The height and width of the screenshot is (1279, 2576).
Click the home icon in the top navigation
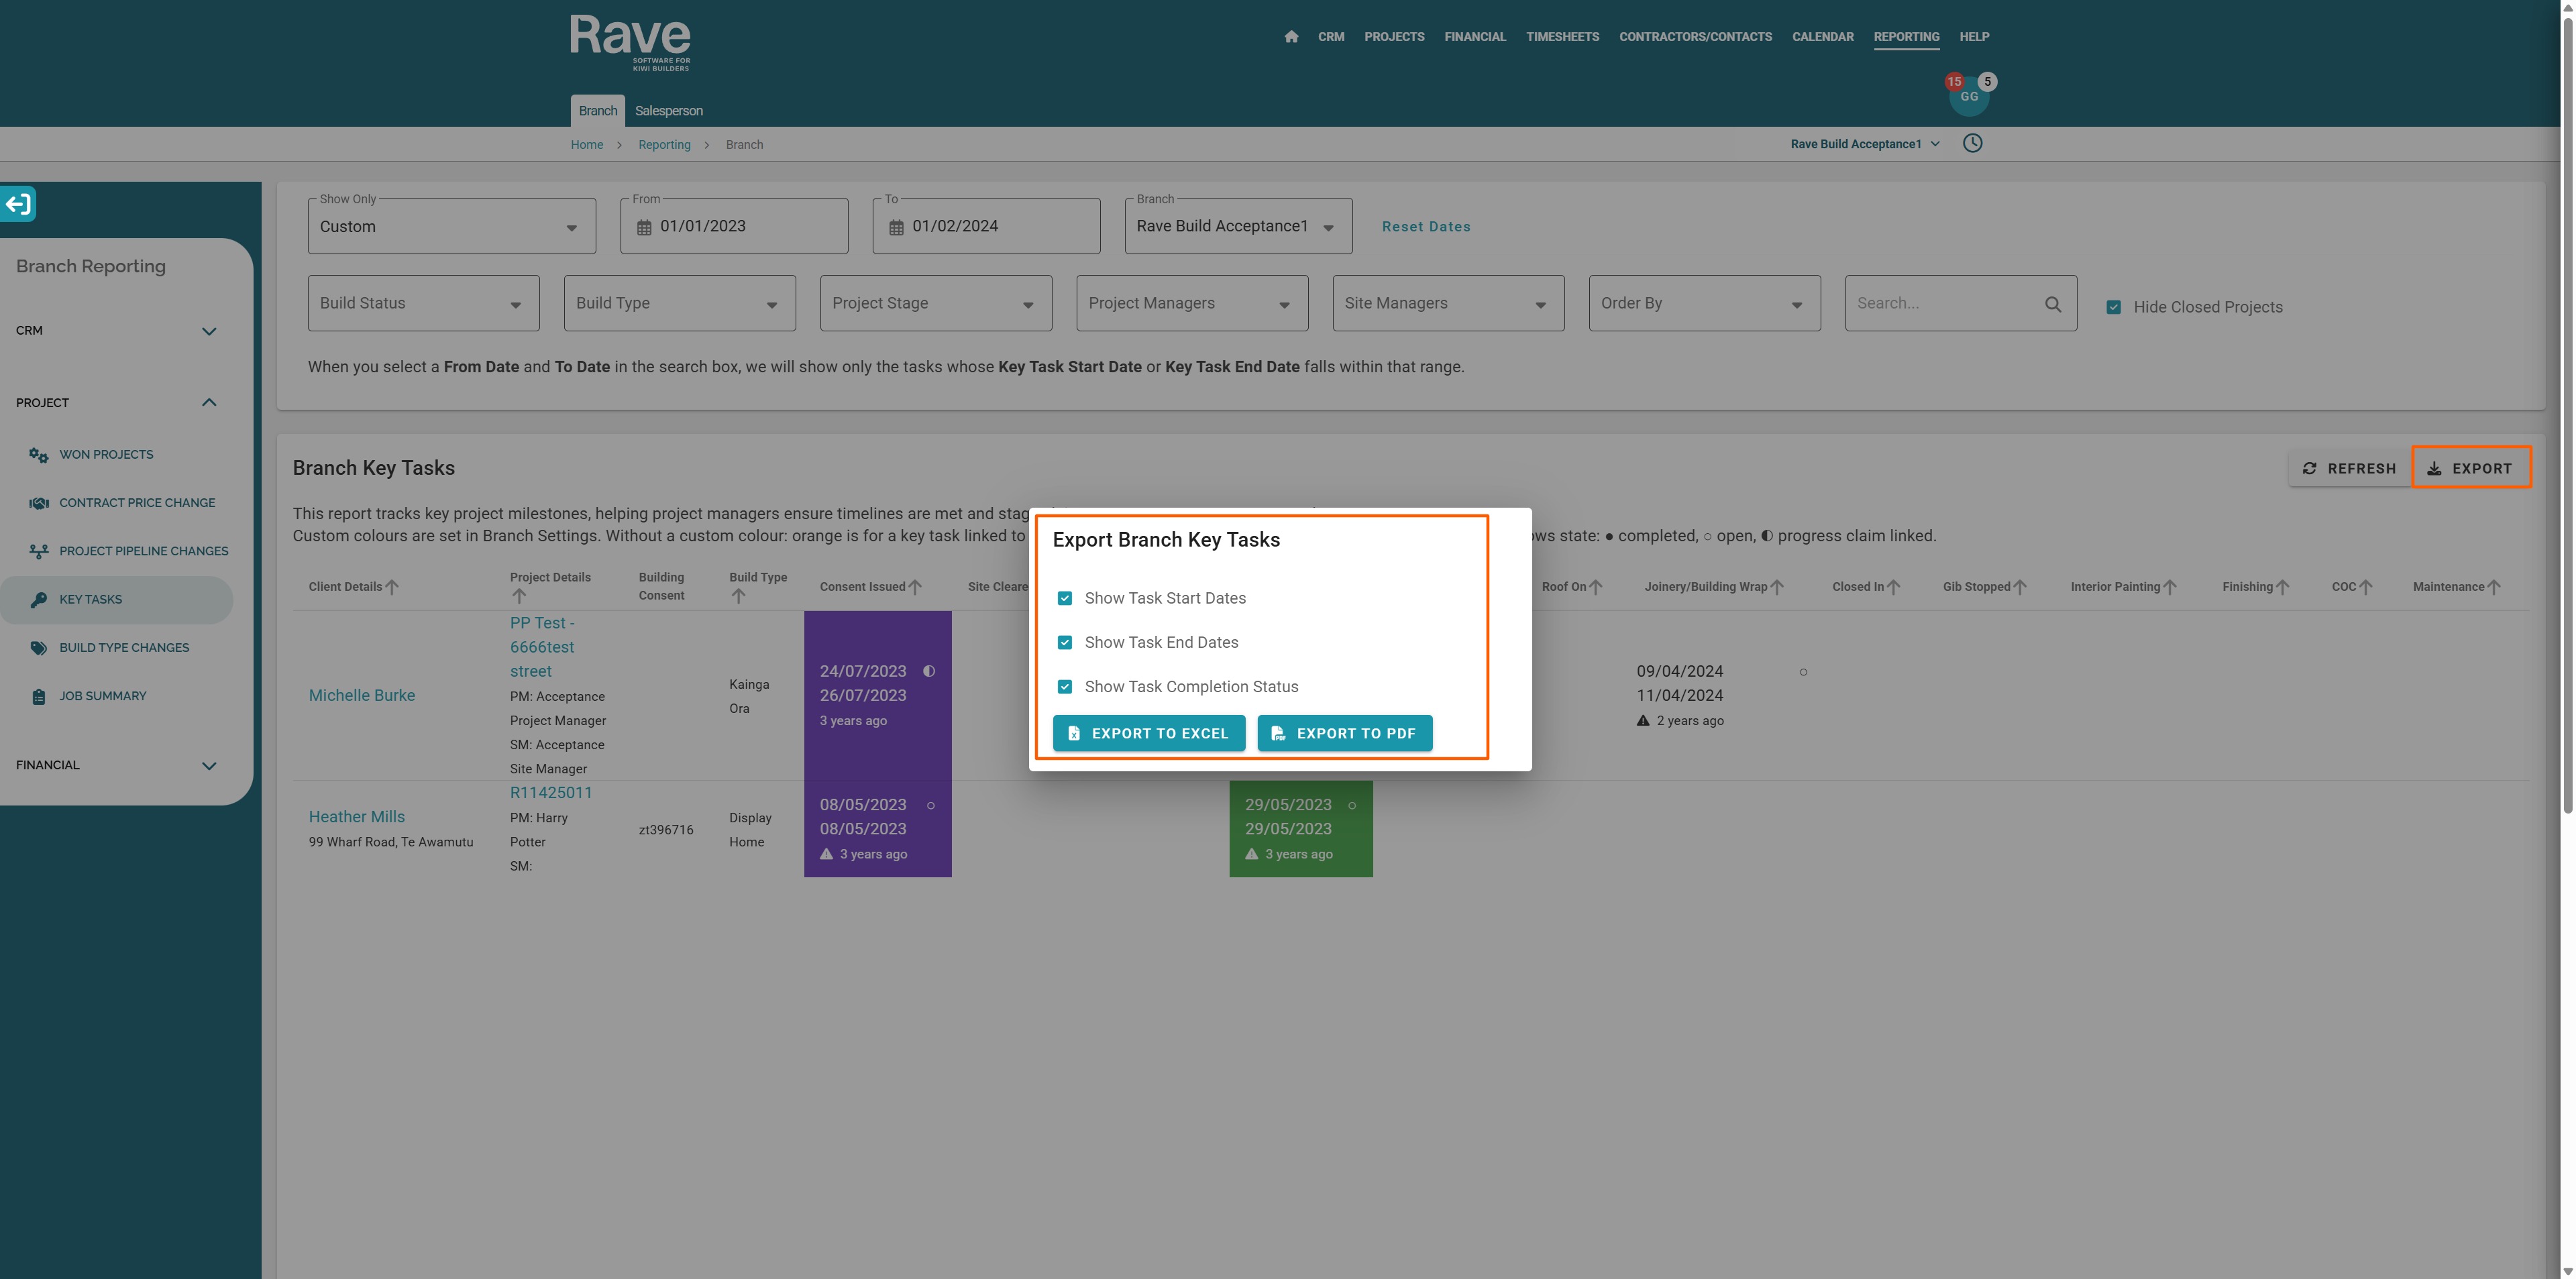pyautogui.click(x=1291, y=37)
